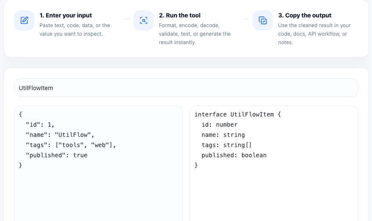
Task: Click the "name": "UtilFlow" line in input
Action: coord(60,135)
